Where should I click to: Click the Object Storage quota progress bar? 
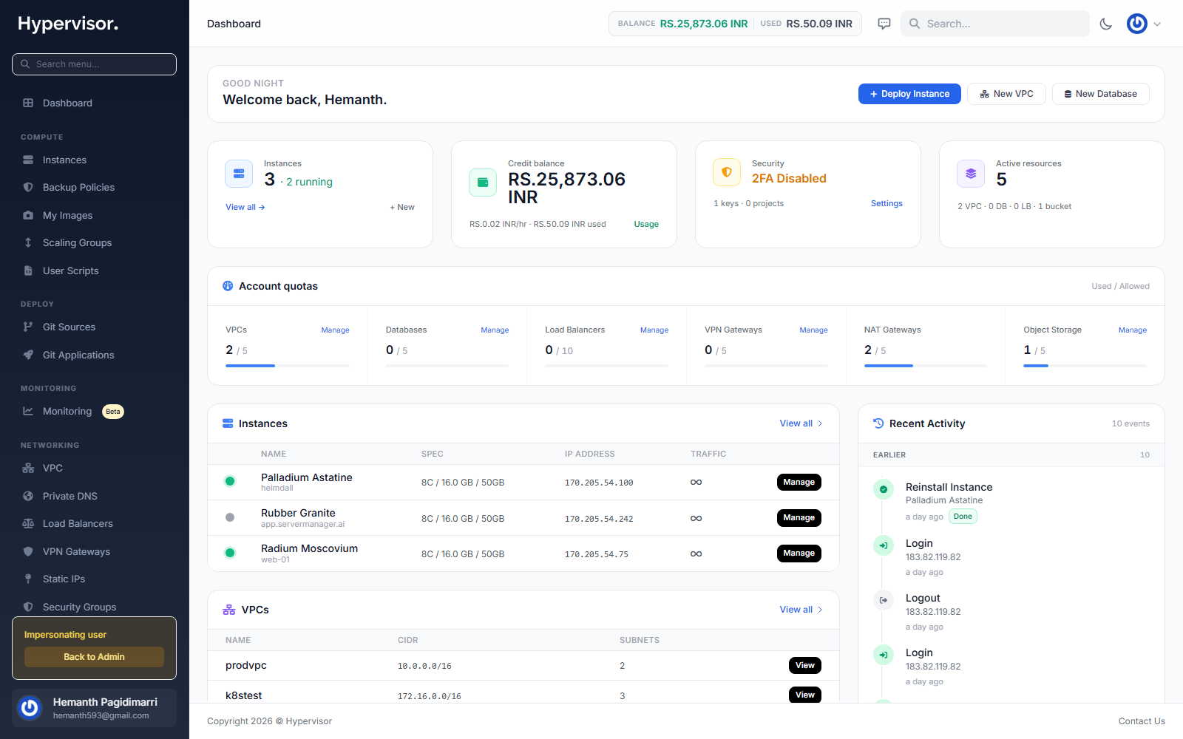coord(1085,366)
